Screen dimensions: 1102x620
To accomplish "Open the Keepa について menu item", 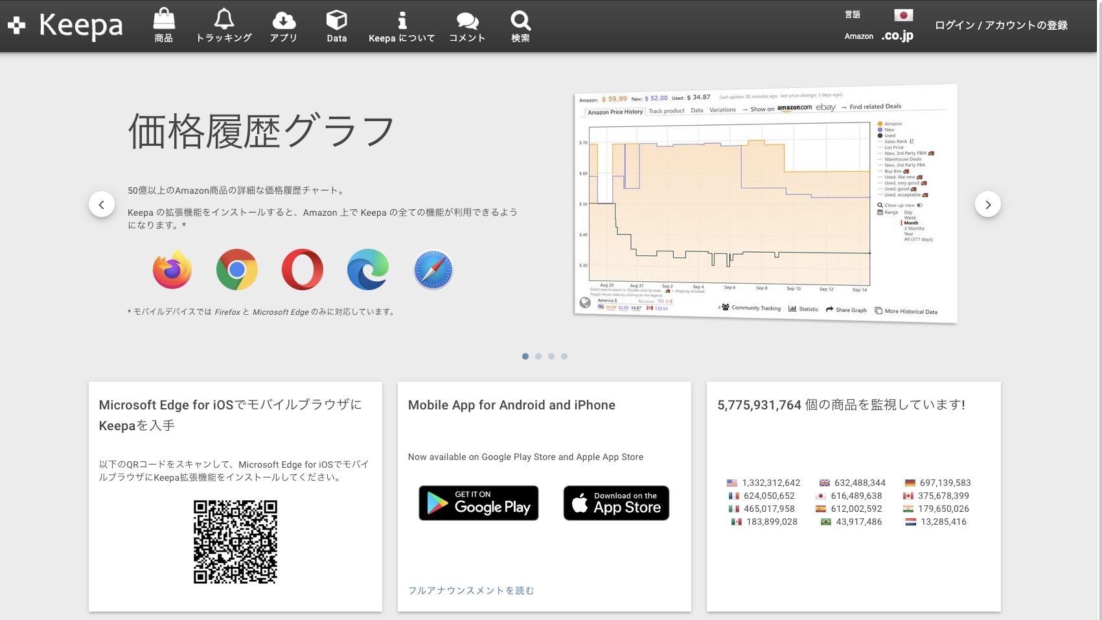I will (x=402, y=26).
